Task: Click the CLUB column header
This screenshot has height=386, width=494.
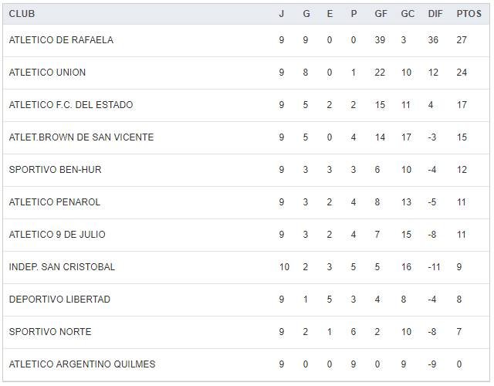Action: click(22, 14)
